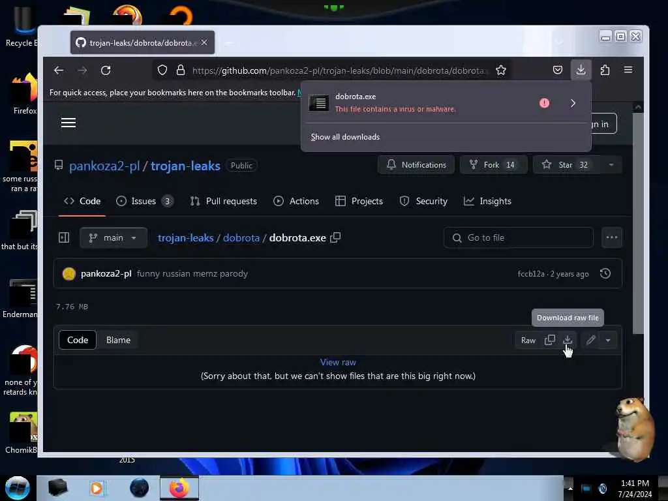This screenshot has height=501, width=668.
Task: Expand the Star lists dropdown arrow
Action: (611, 165)
